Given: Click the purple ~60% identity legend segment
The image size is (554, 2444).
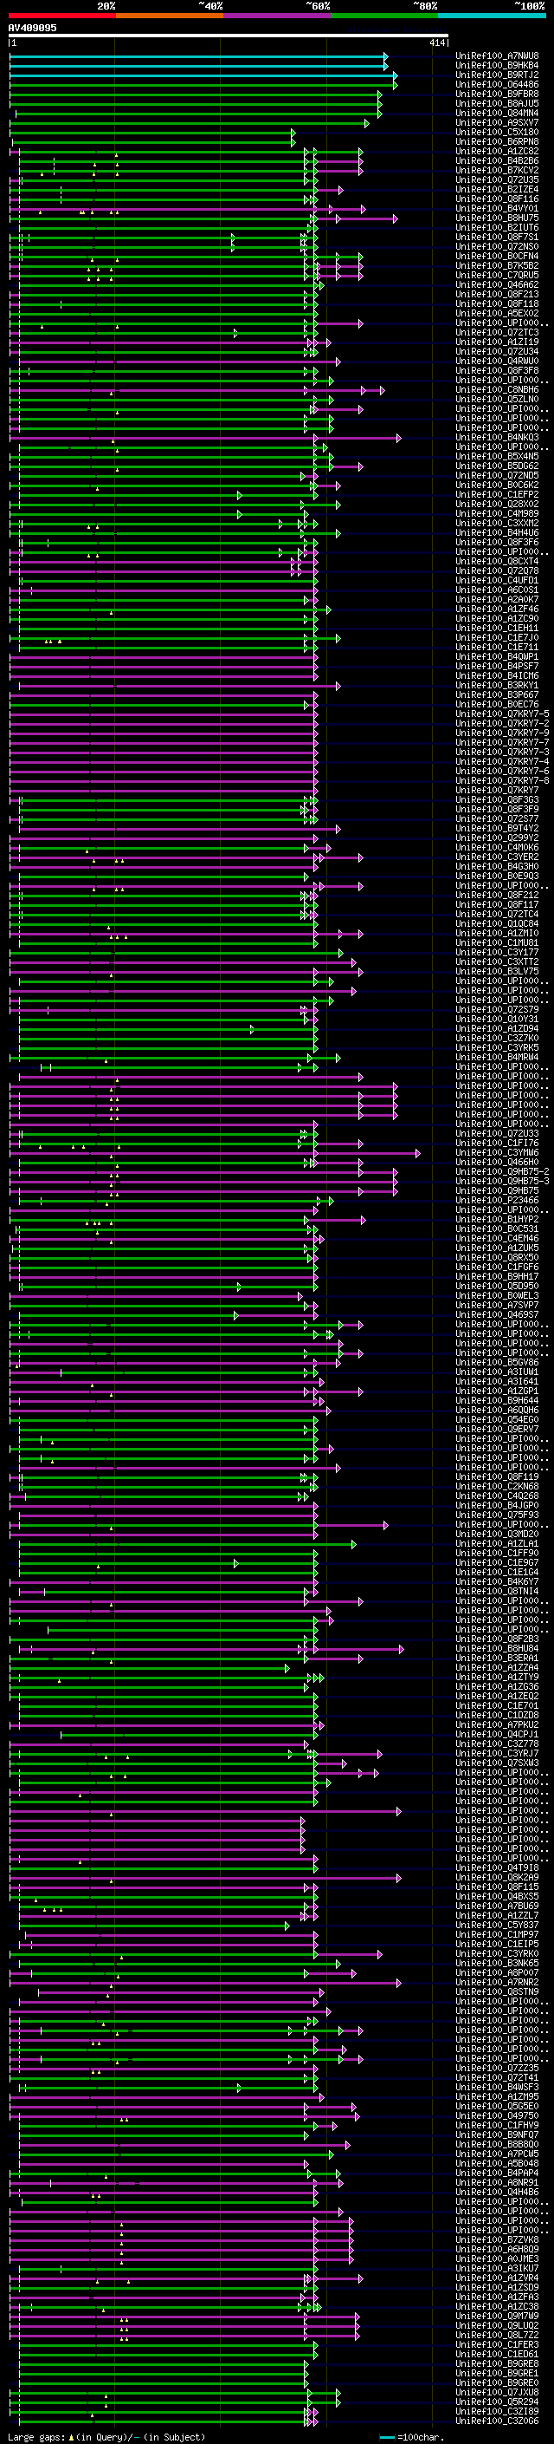Looking at the screenshot, I should 276,16.
